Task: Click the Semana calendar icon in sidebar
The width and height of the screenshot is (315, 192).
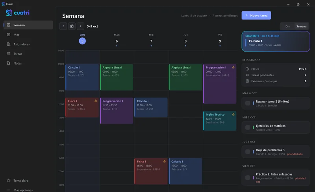Action: (x=8, y=25)
